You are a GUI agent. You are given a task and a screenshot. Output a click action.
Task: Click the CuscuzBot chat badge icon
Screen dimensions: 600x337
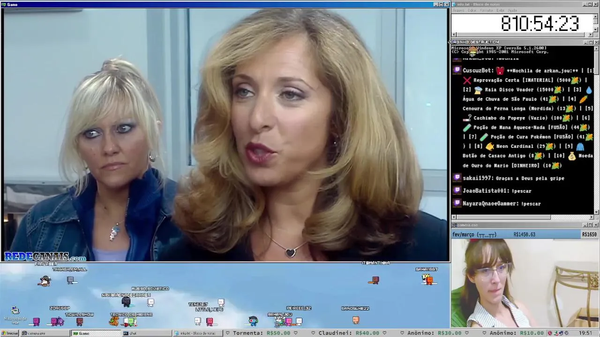click(x=457, y=70)
